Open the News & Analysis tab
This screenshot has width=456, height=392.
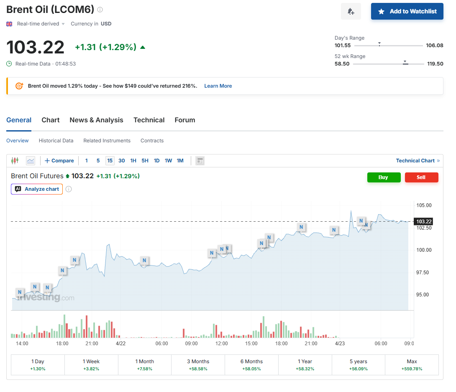(96, 120)
